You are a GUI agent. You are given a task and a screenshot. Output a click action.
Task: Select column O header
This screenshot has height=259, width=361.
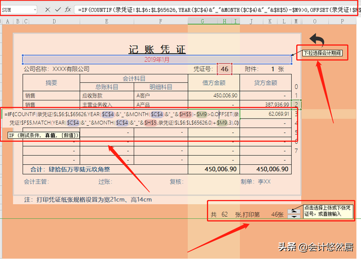tap(315, 21)
